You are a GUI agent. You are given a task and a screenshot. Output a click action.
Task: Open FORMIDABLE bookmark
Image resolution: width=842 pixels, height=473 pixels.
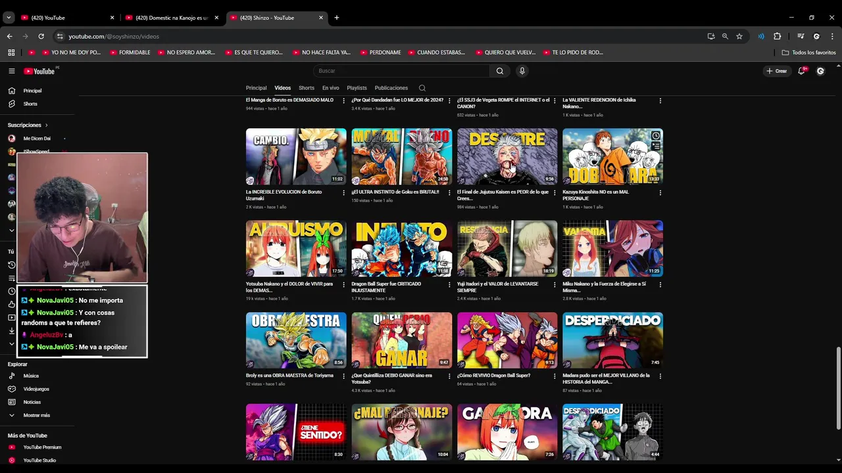129,53
